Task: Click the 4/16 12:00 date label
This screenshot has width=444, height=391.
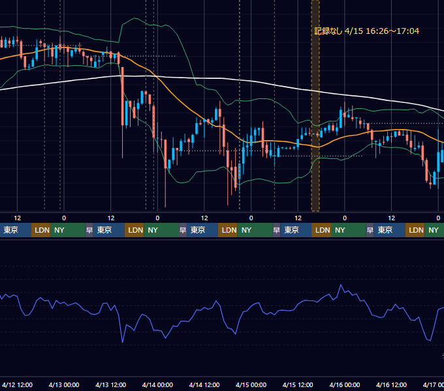Action: [391, 384]
